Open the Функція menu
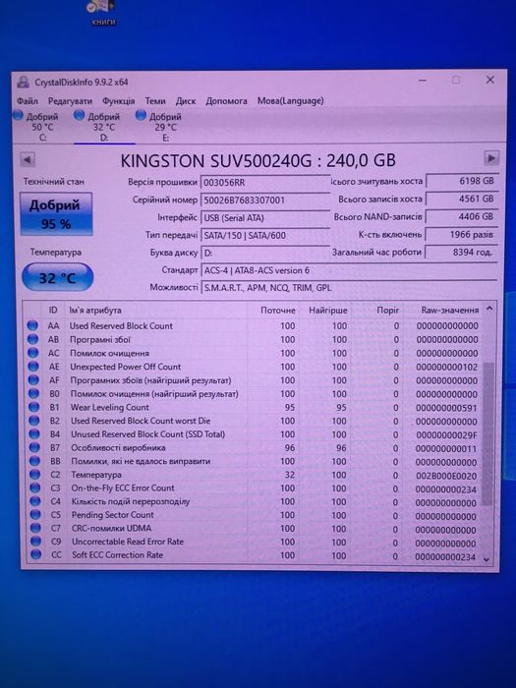Screen dimensions: 516x688 tap(119, 101)
